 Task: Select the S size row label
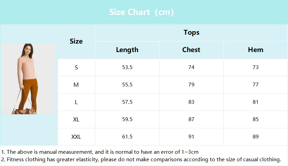pos(76,67)
